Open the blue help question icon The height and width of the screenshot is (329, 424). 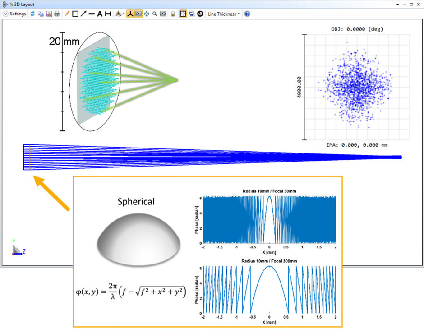coord(247,14)
